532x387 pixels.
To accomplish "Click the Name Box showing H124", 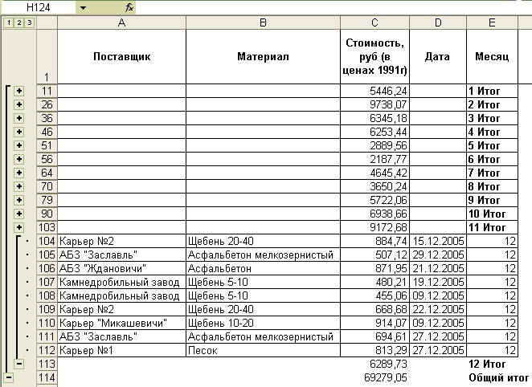I will [x=38, y=7].
